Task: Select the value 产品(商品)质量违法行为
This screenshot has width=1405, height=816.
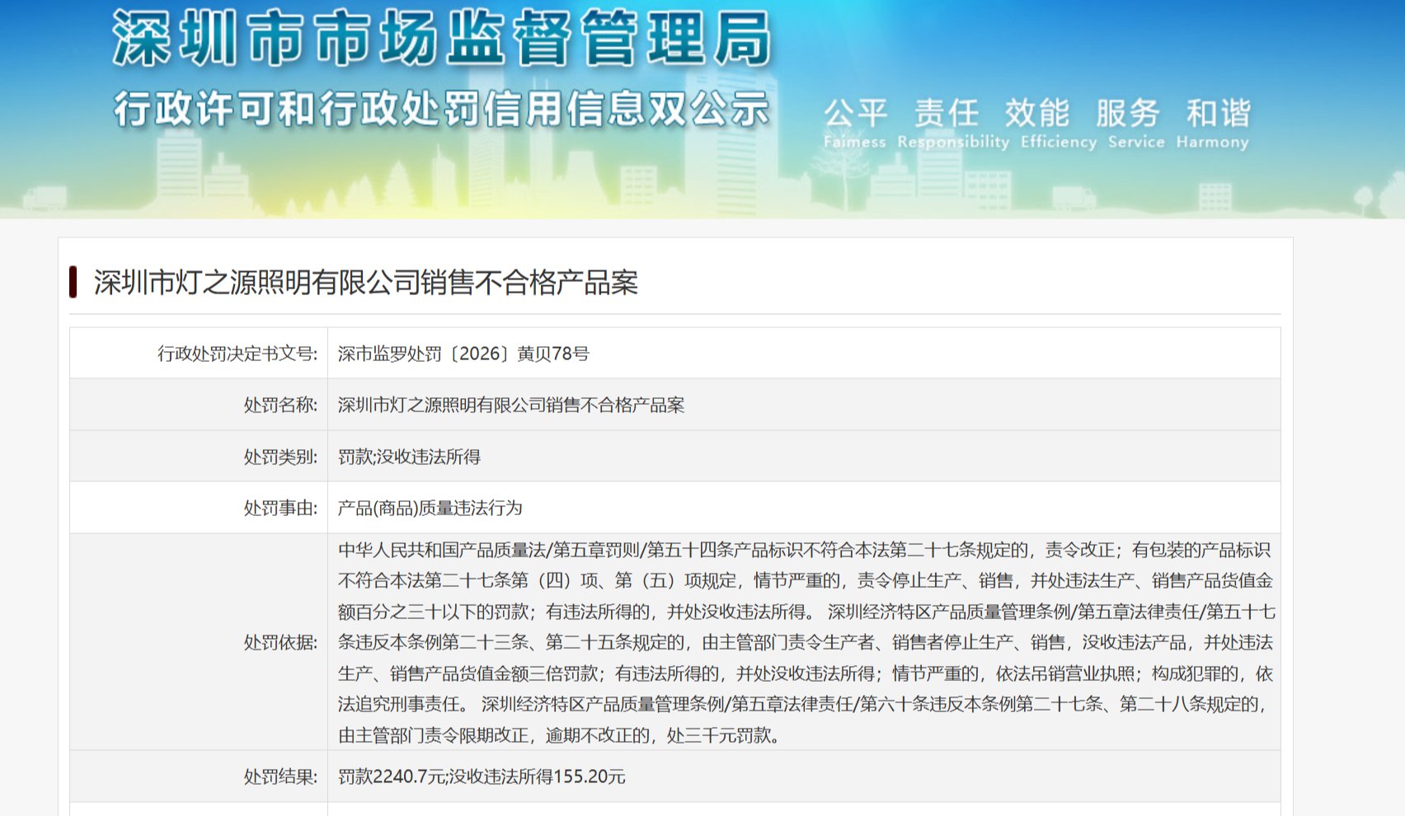Action: 430,508
